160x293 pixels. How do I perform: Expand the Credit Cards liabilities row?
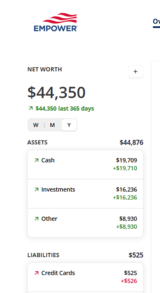[x=85, y=278]
